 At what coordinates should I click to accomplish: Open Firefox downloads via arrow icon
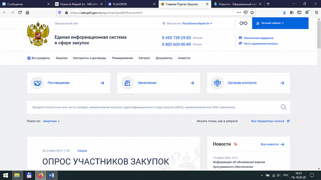coord(284,12)
